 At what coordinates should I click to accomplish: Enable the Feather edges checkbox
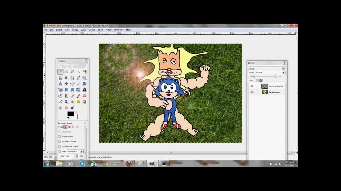click(x=59, y=136)
